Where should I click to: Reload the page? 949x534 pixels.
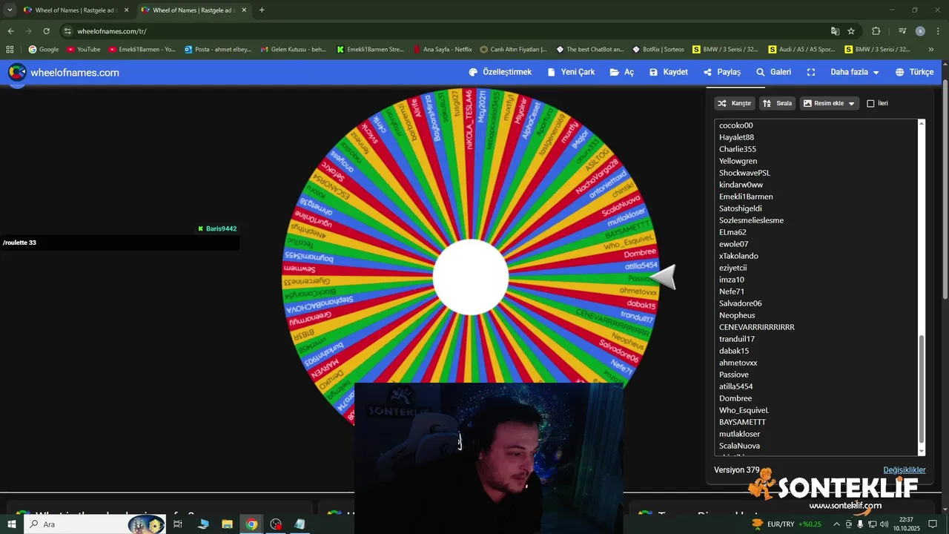click(46, 31)
